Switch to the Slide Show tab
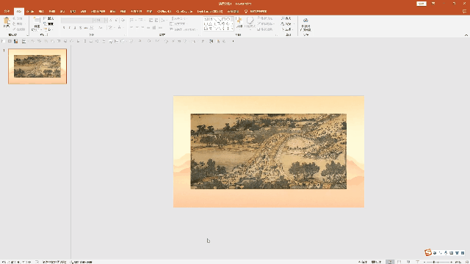 point(98,12)
